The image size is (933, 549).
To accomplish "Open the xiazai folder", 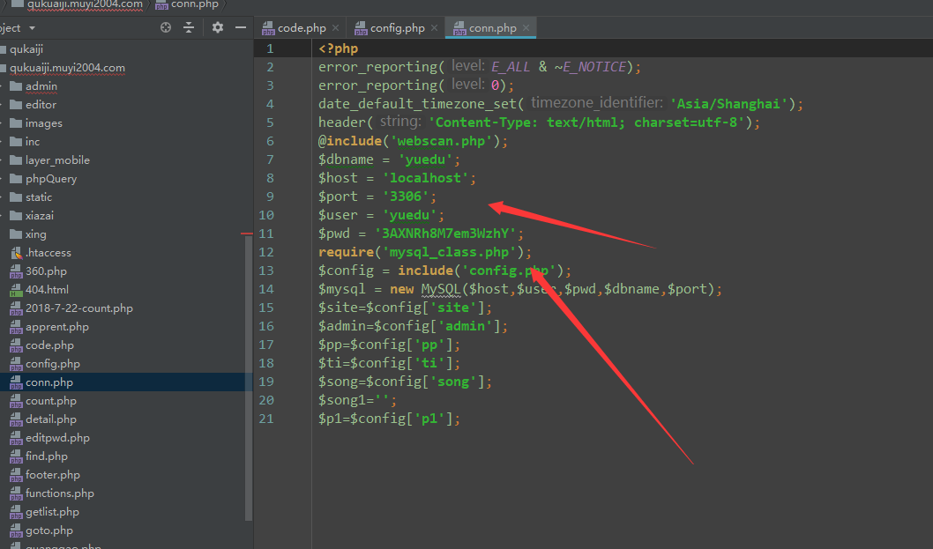I will (40, 215).
